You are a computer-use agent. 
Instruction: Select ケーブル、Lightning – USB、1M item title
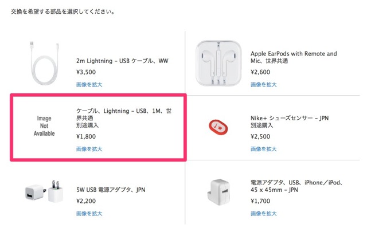124,115
